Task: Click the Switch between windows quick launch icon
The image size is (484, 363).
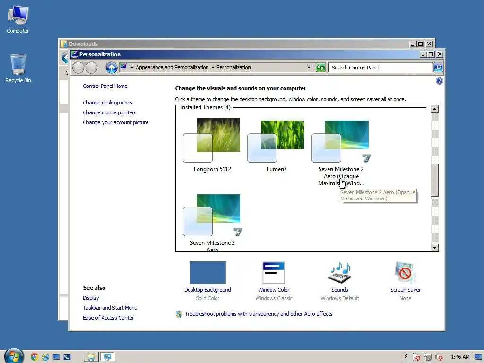Action: (67, 357)
